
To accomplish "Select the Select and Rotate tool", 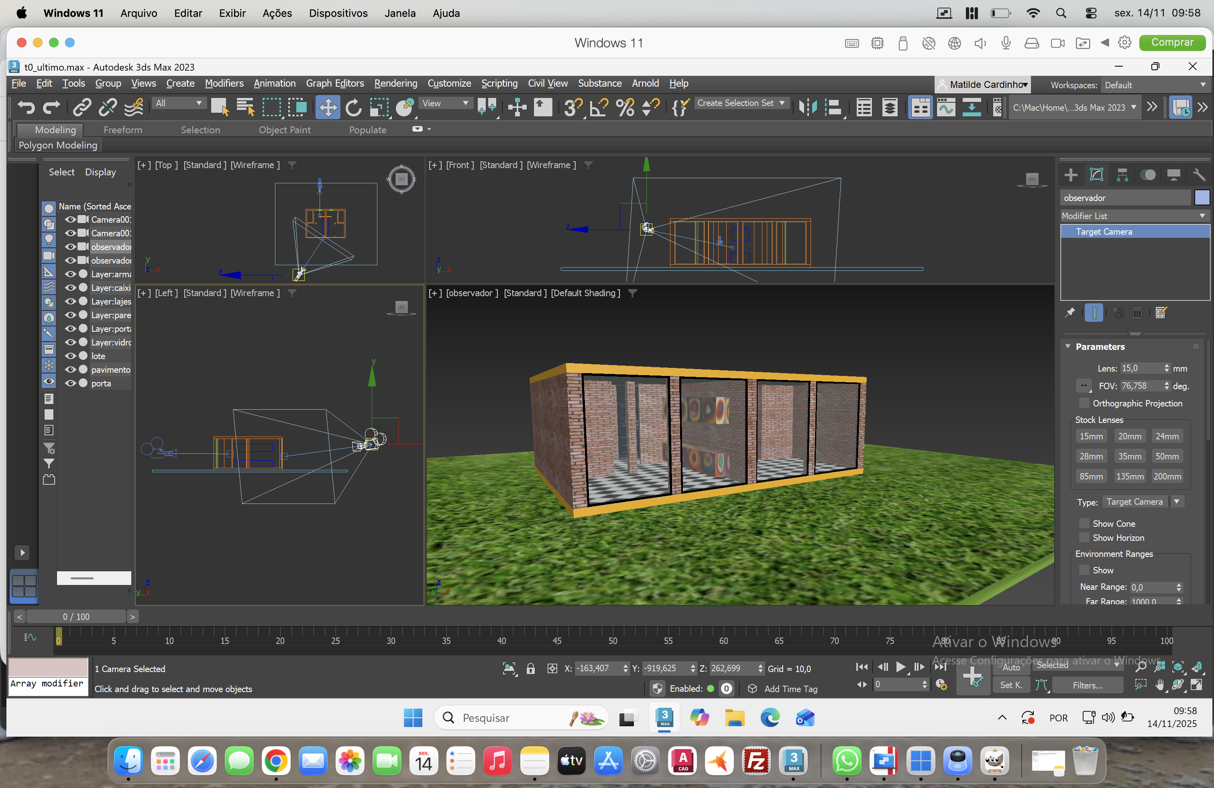I will click(353, 108).
